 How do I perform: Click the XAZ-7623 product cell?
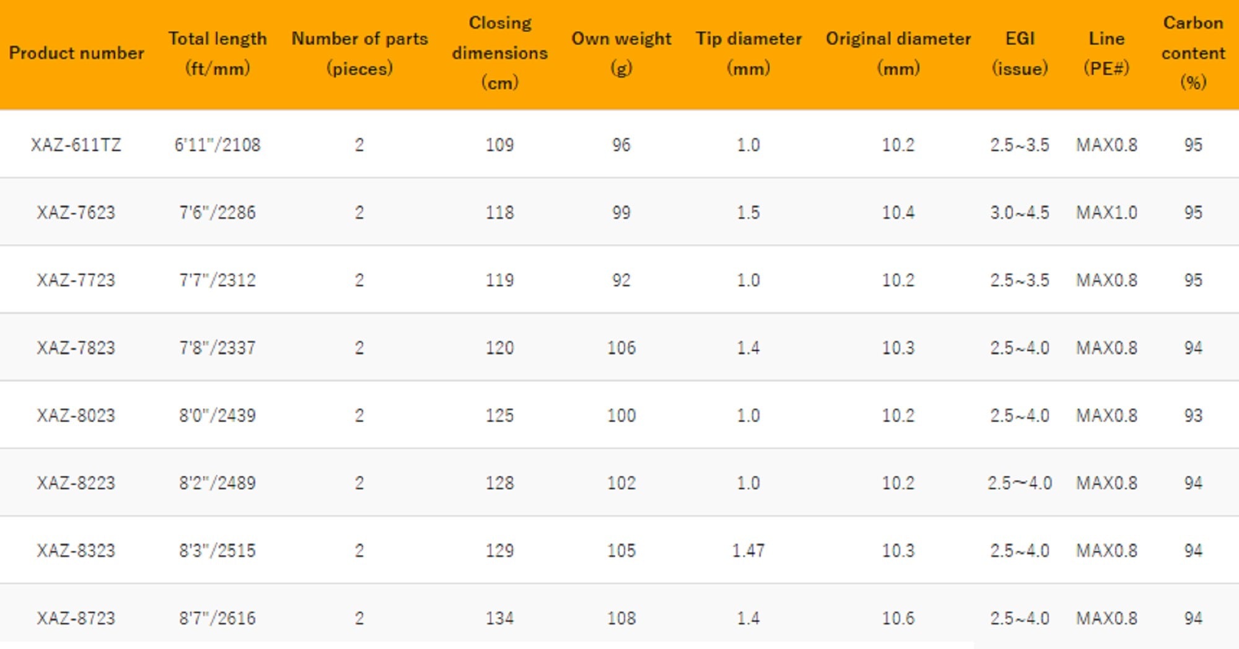pyautogui.click(x=76, y=212)
